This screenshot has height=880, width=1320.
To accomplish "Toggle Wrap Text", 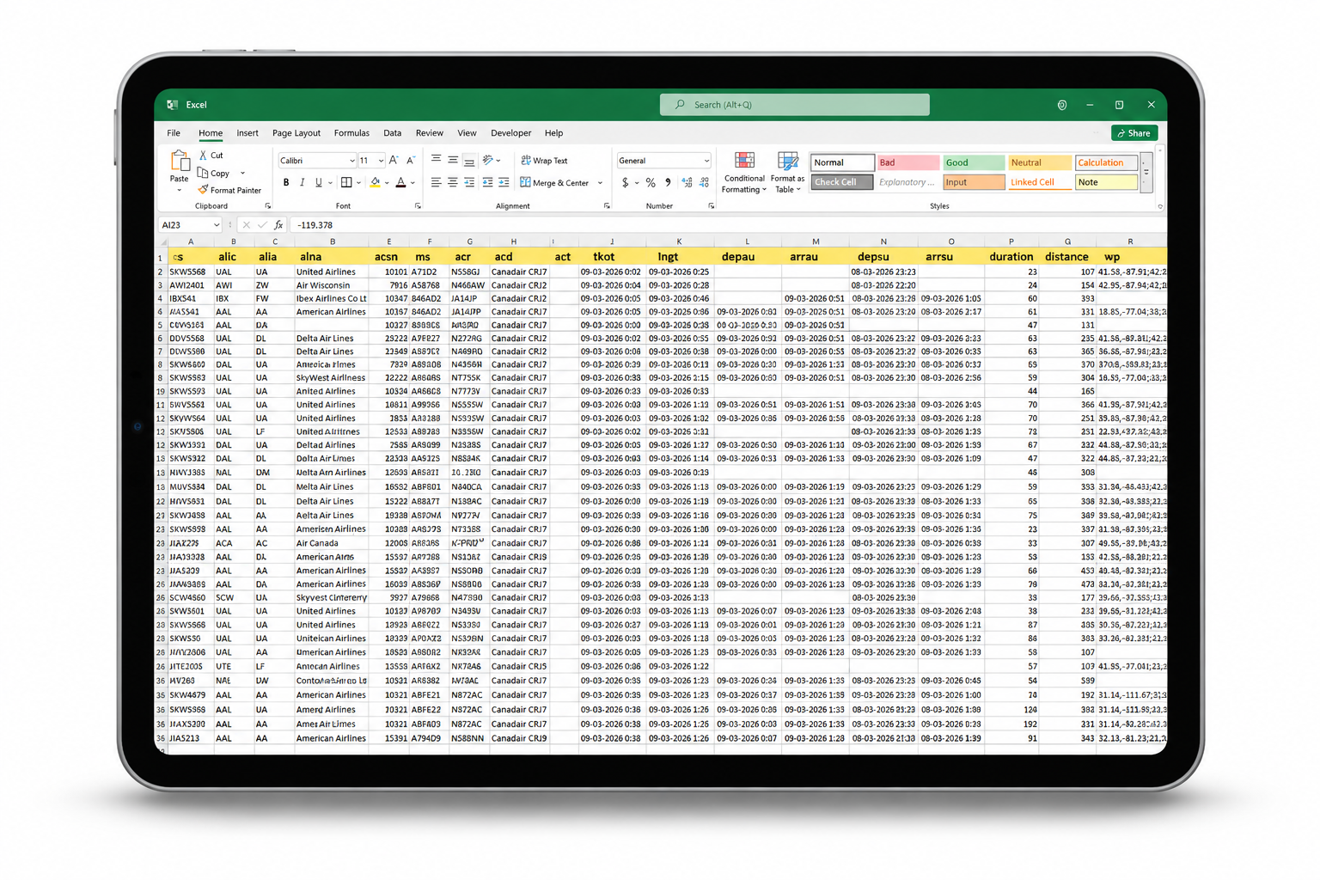I will (x=545, y=161).
